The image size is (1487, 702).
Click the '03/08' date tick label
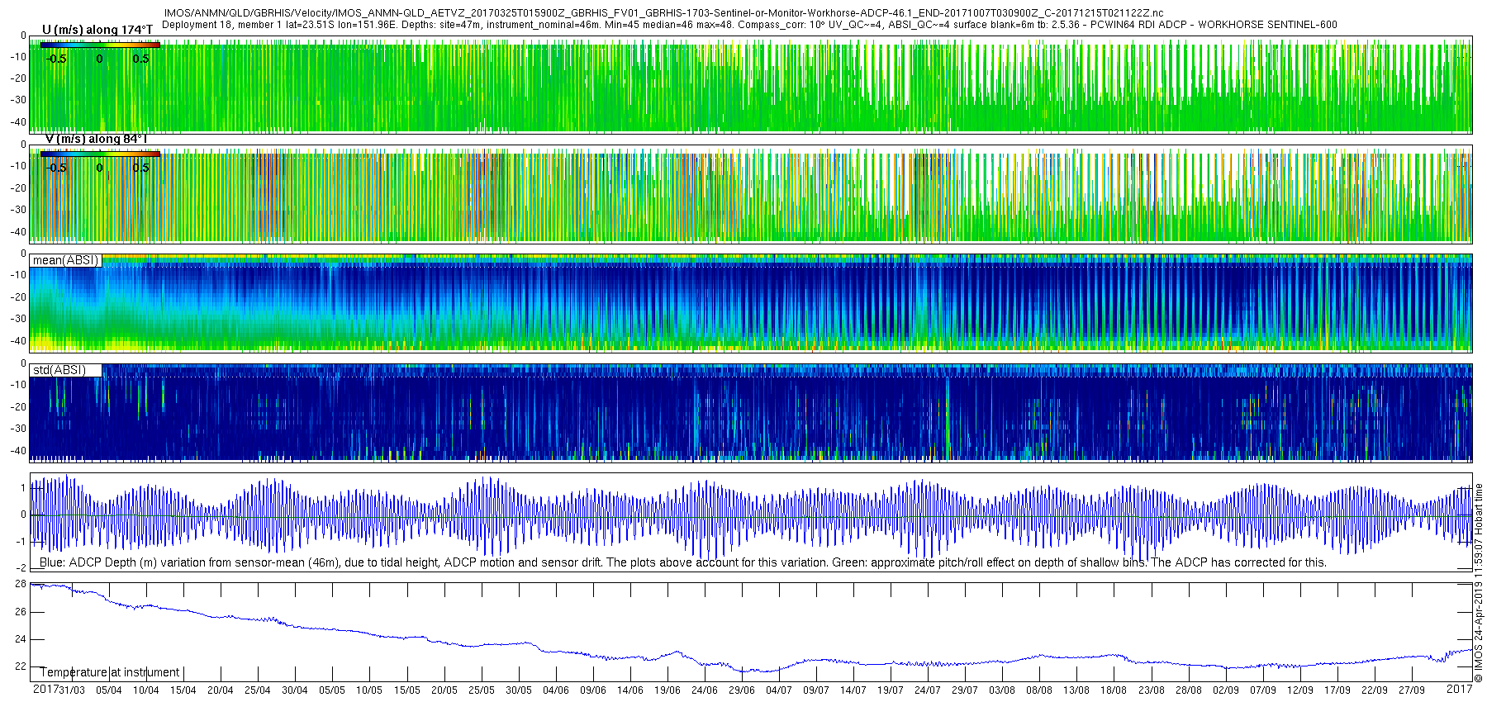(x=1002, y=690)
